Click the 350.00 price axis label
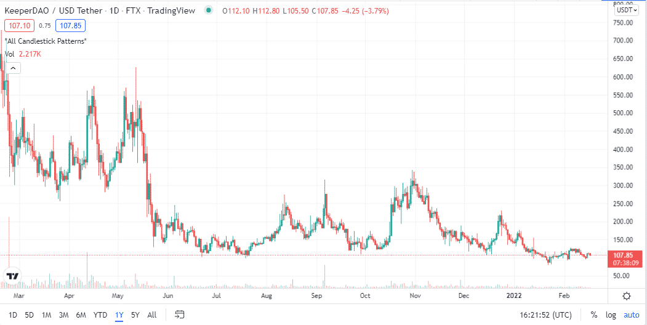This screenshot has width=647, height=325. coord(624,167)
